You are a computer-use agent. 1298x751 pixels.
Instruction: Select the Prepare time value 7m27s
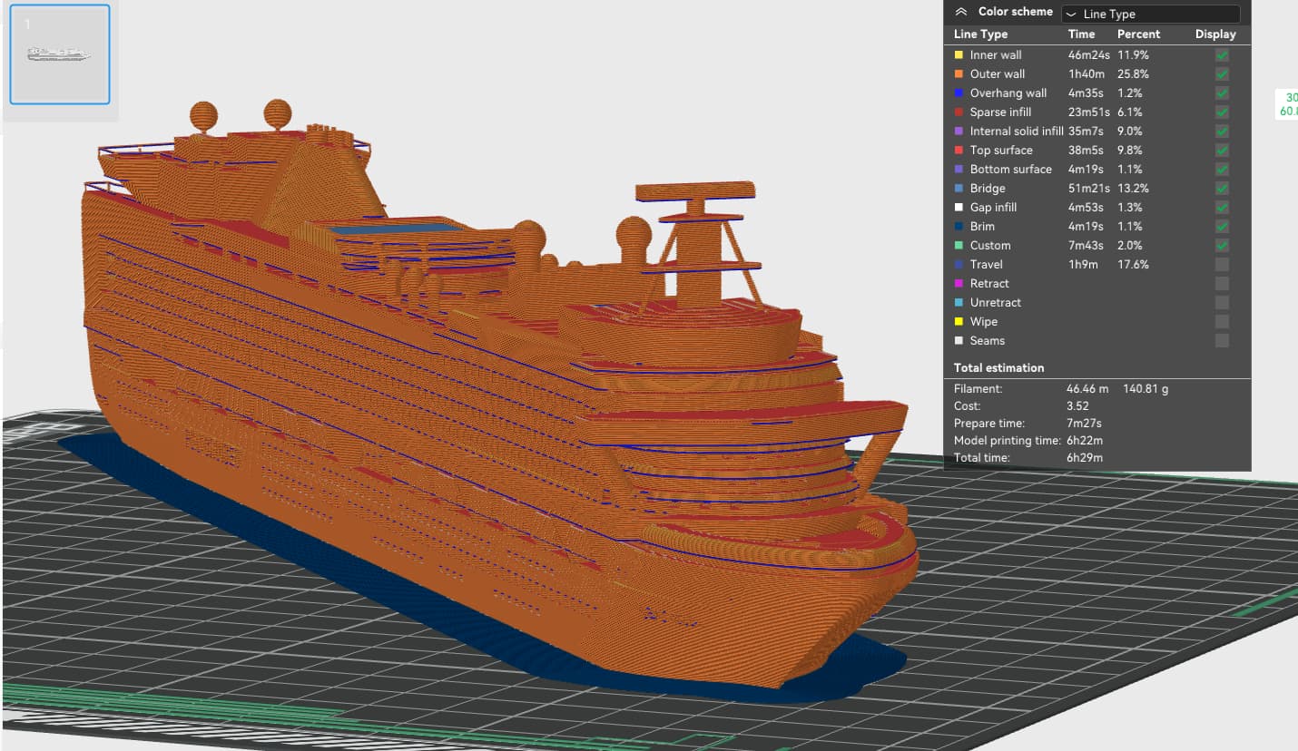(x=1084, y=423)
